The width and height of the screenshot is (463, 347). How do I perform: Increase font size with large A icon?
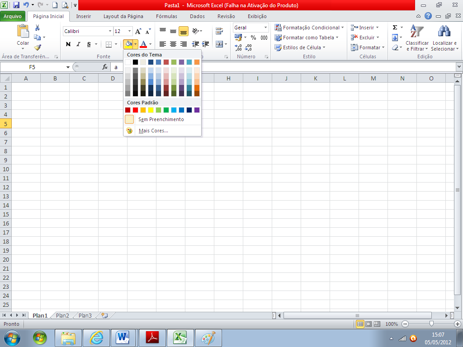(138, 31)
